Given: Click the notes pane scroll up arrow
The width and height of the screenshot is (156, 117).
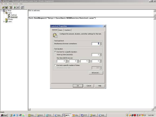Looking at the screenshot, I should pos(154,11).
